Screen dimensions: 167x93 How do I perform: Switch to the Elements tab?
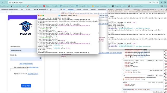[x=71, y=10]
